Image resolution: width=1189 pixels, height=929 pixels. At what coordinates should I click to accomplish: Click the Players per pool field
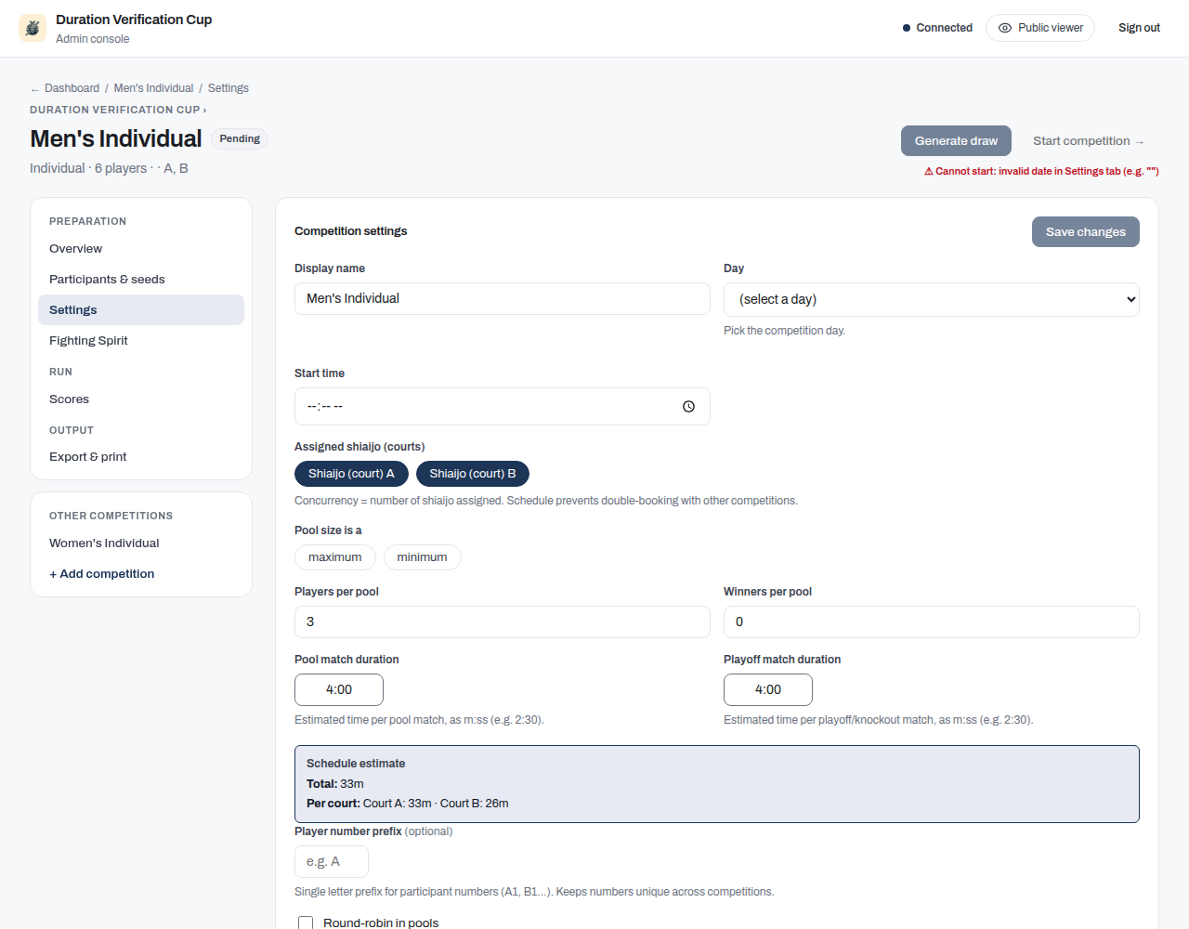503,622
